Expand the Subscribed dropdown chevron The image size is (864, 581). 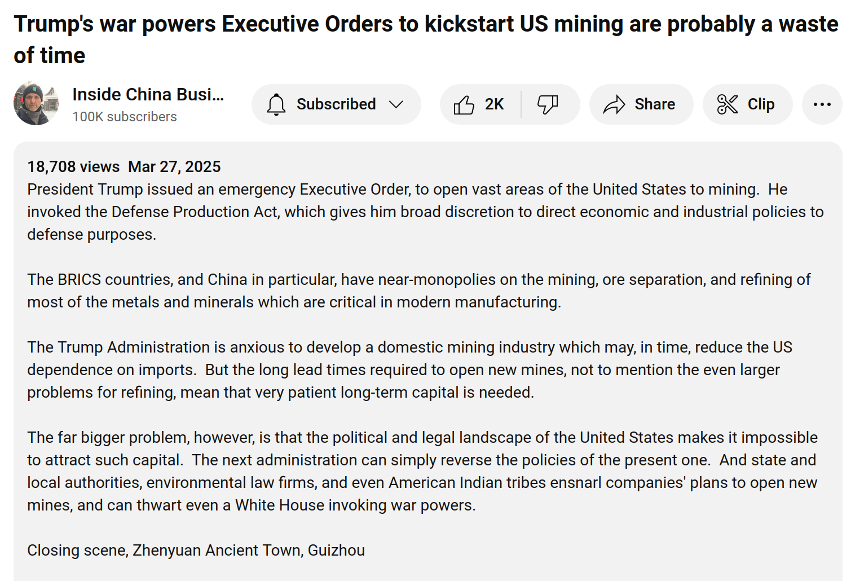tap(396, 104)
